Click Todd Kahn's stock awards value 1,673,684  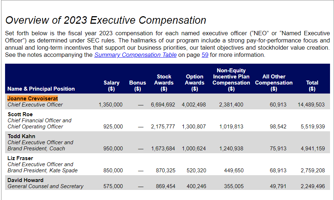pyautogui.click(x=163, y=149)
